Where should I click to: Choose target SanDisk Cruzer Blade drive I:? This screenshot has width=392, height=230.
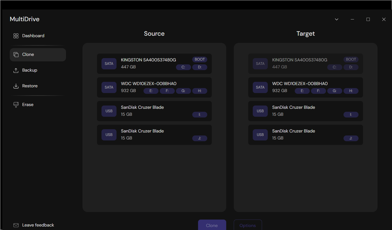(x=305, y=111)
